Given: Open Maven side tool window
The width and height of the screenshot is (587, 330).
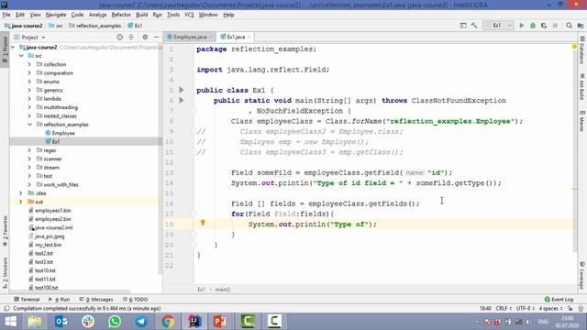Looking at the screenshot, I should coord(582,121).
